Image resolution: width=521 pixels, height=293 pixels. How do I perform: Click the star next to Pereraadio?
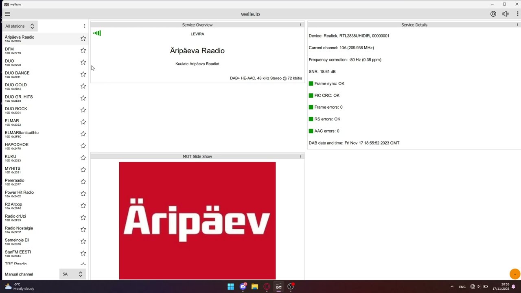83,181
